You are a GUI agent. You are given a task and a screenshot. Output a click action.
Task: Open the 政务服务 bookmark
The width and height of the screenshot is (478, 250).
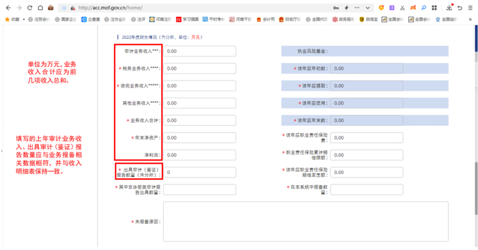coord(343,19)
